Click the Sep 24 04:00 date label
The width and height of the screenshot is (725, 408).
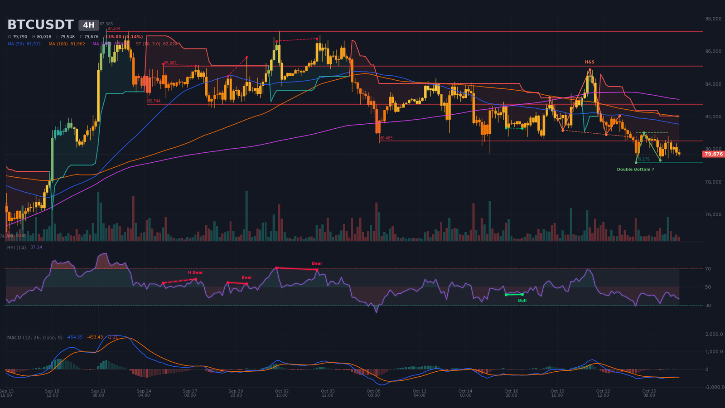pyautogui.click(x=144, y=393)
